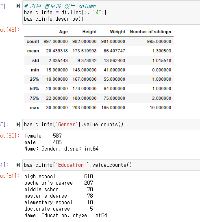200x222 pixels.
Task: Select the Height column header
Action: tap(89, 32)
